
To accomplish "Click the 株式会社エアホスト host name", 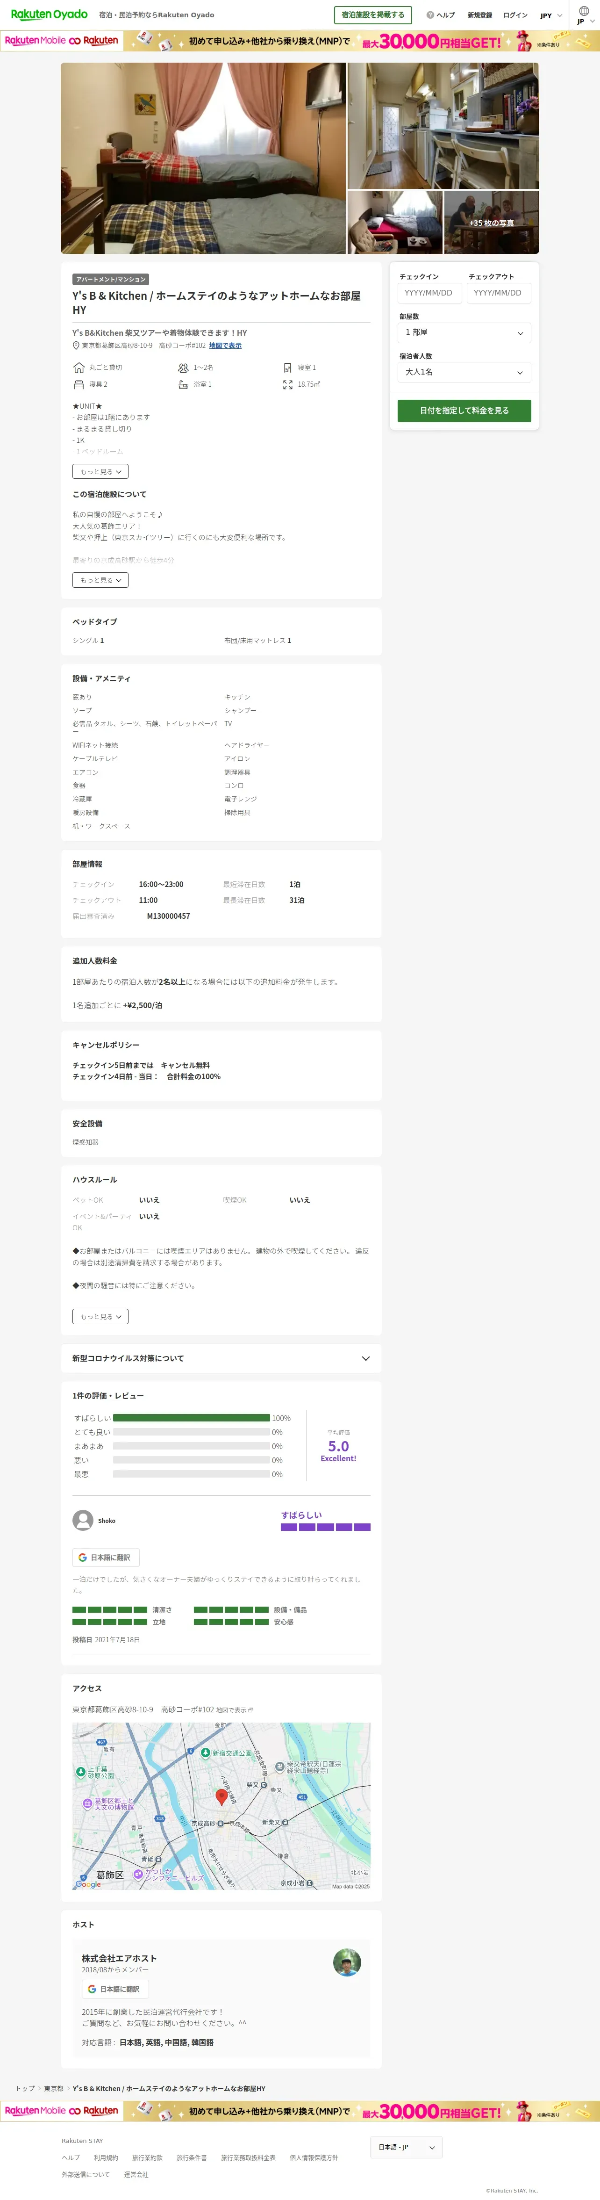I will [120, 1957].
